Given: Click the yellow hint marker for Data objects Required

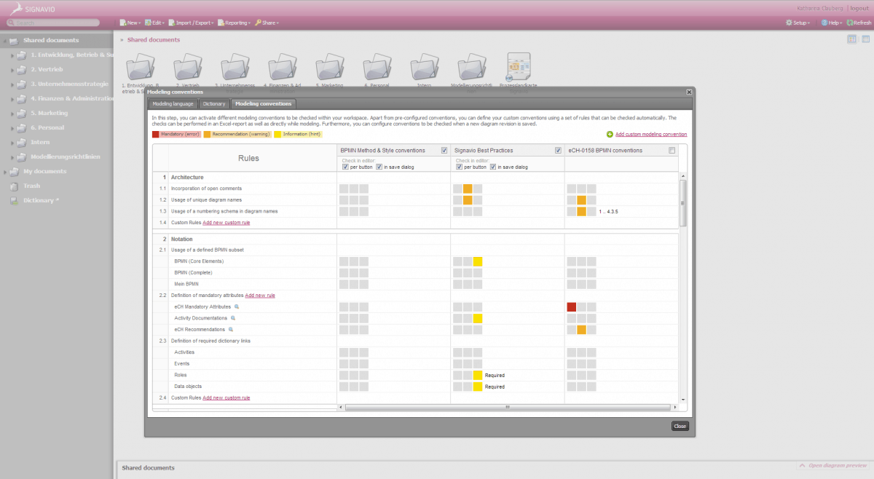Looking at the screenshot, I should point(479,386).
